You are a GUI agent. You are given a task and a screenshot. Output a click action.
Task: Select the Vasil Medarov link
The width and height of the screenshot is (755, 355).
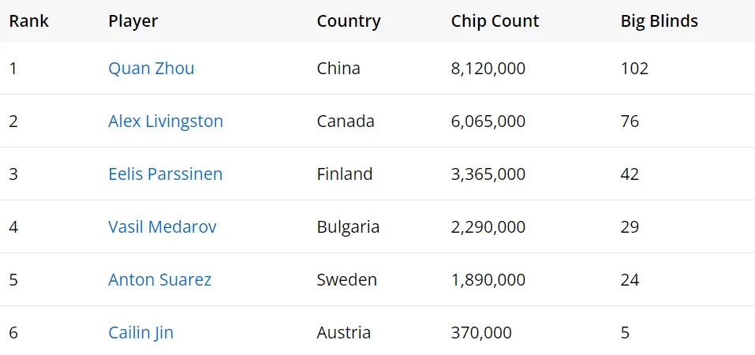(x=162, y=227)
